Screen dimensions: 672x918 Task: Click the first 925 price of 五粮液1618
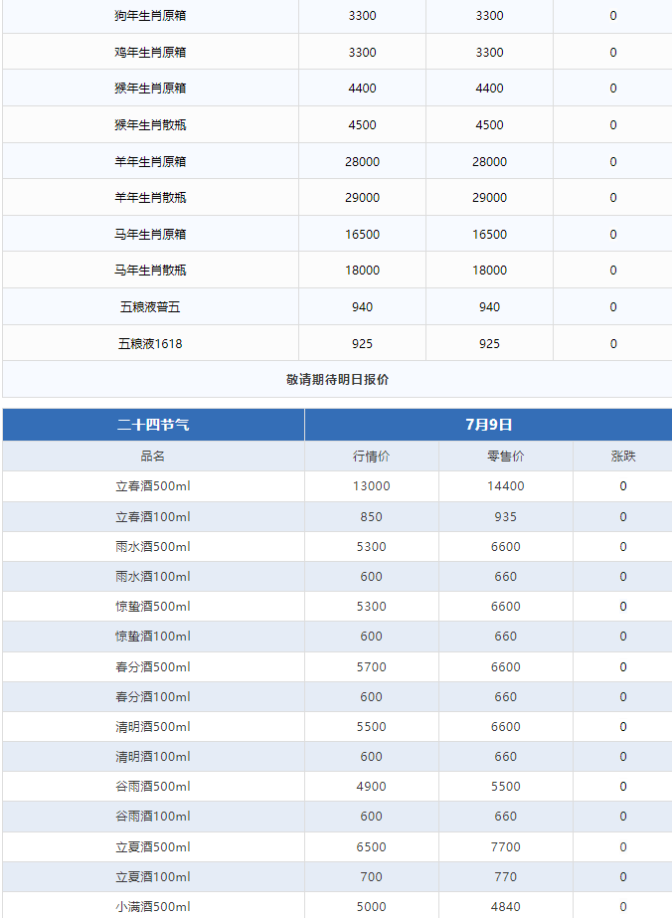click(362, 344)
